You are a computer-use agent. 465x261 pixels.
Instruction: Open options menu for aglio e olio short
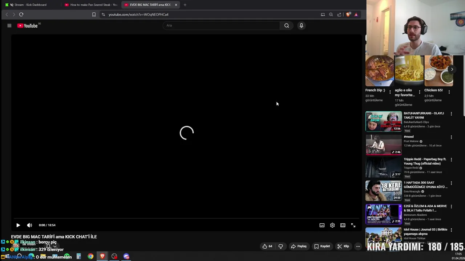(419, 92)
